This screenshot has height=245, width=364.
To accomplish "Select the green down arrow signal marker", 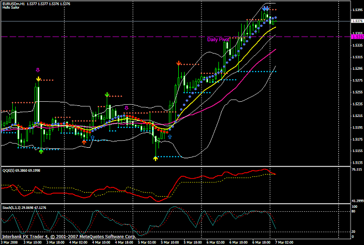I will [107, 94].
